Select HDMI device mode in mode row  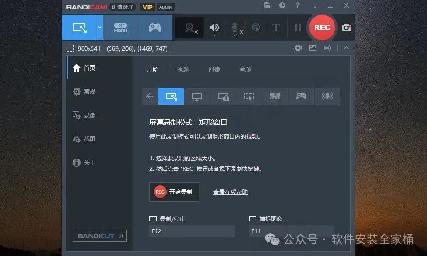pyautogui.click(x=275, y=96)
